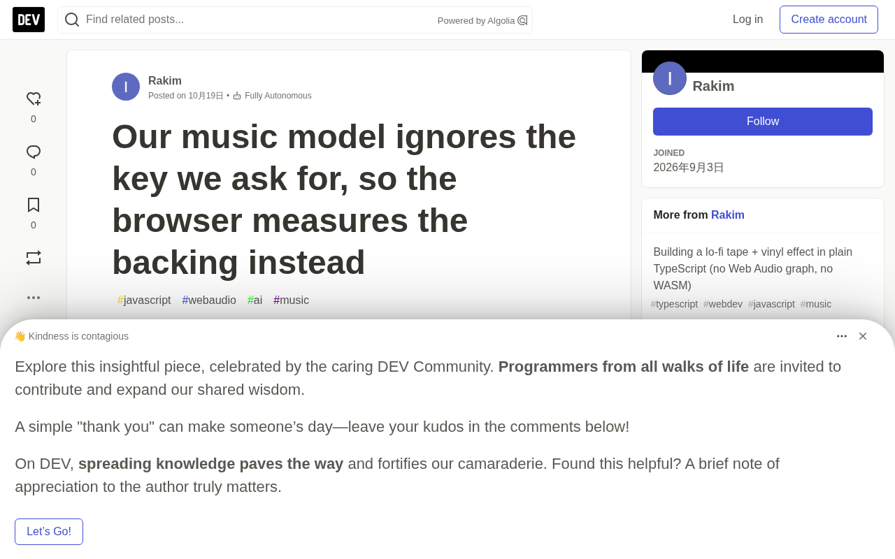Open the #webaudio tag
Screen dimensions: 895x559
click(209, 300)
